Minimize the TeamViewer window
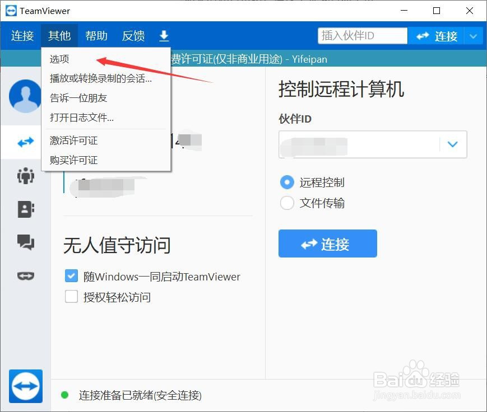Screen dimensions: 487x412 (404, 11)
